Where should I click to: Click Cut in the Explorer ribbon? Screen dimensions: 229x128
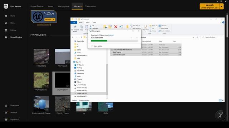point(92,26)
